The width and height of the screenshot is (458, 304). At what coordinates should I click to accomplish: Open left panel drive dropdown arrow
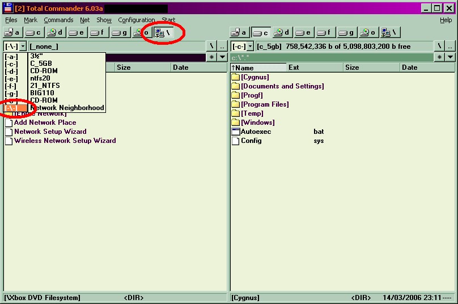(x=23, y=46)
